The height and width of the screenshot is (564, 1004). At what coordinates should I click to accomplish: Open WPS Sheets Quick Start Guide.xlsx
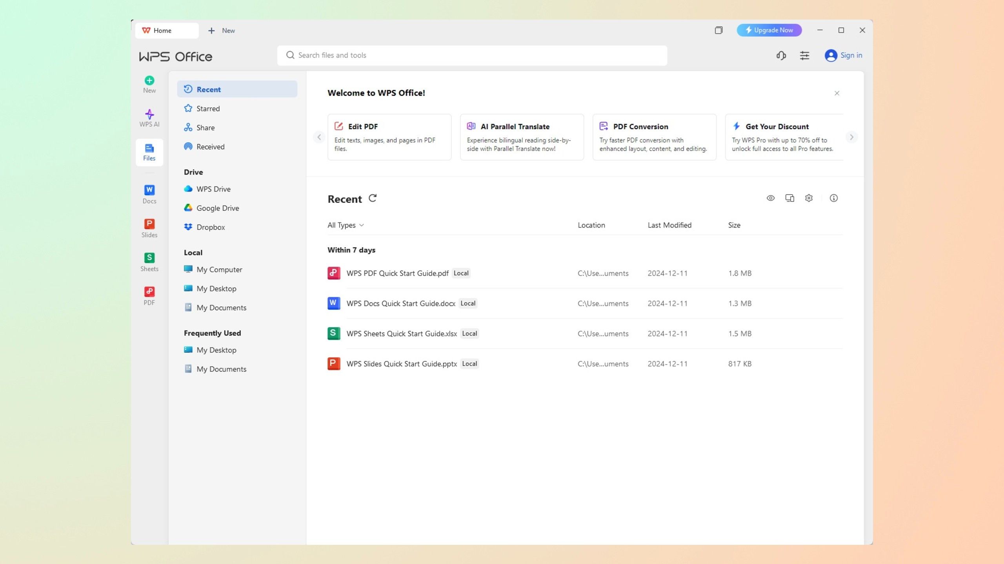click(x=402, y=334)
